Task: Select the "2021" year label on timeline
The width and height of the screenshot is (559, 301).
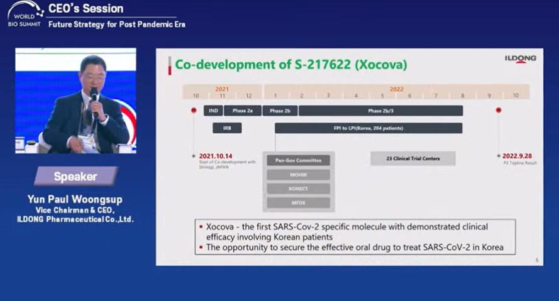Action: click(222, 89)
